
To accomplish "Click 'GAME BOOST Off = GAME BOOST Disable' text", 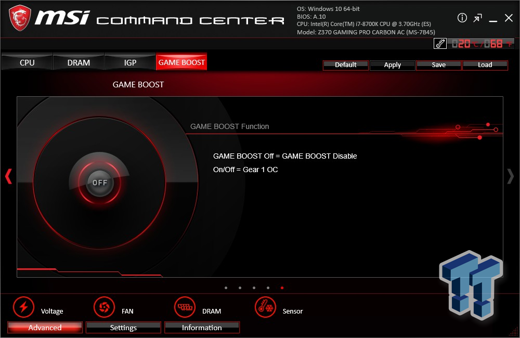I will tap(285, 156).
